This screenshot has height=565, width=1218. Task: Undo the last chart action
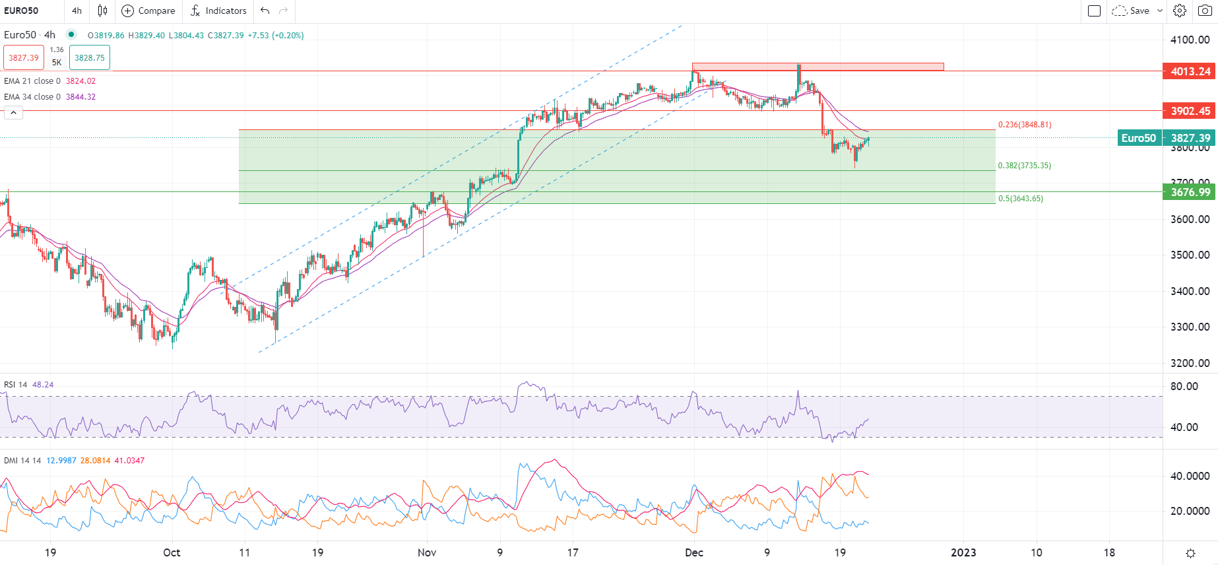(x=265, y=11)
